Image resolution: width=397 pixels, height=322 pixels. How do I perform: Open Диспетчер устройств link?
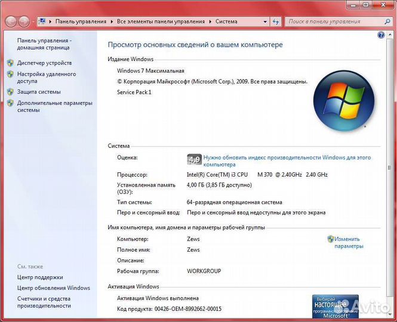45,63
